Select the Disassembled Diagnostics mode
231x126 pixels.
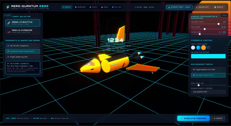tap(23, 51)
